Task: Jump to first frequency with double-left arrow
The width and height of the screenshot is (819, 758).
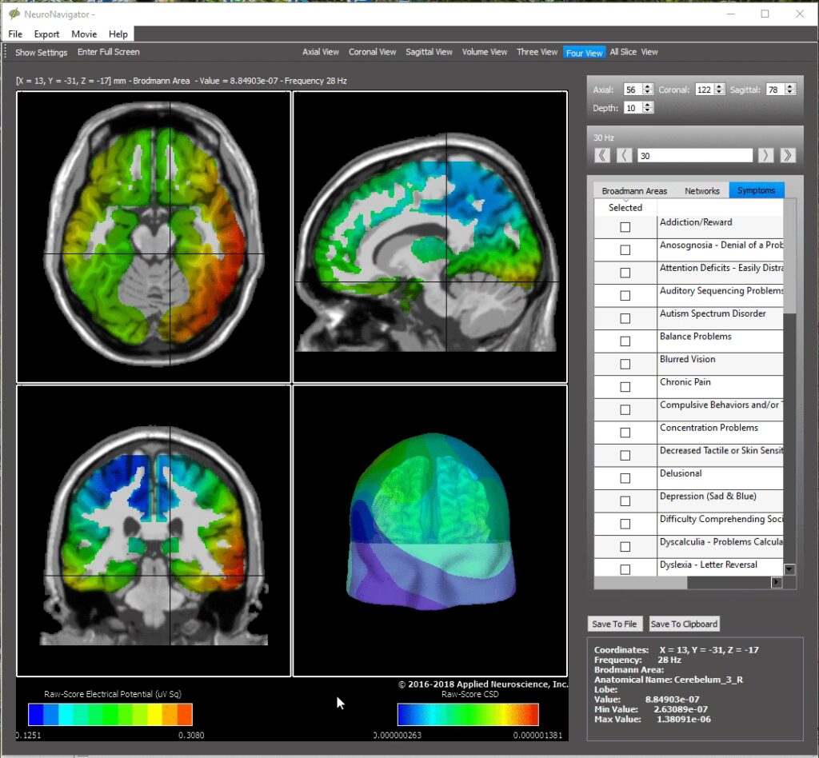Action: coord(602,155)
